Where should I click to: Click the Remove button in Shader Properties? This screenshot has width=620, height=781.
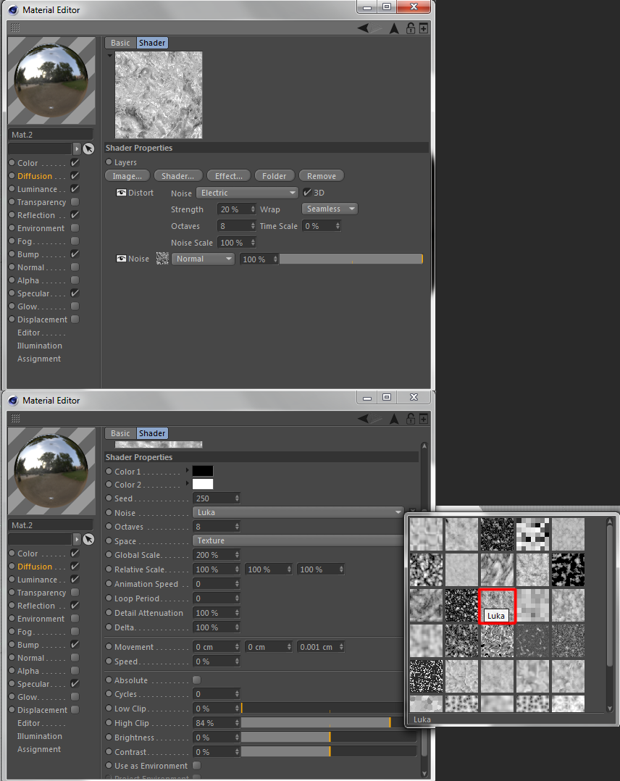pos(321,175)
